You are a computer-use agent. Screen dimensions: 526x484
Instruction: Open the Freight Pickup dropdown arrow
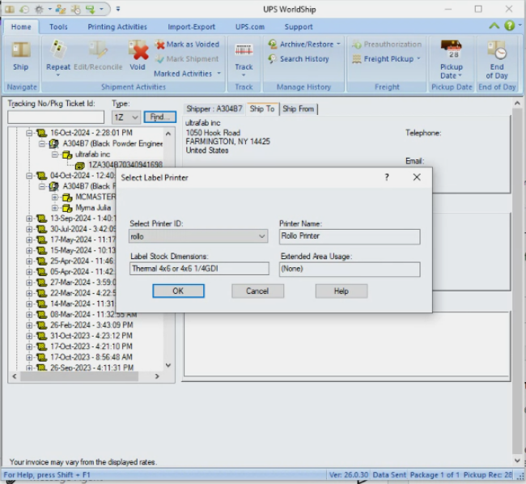point(418,59)
